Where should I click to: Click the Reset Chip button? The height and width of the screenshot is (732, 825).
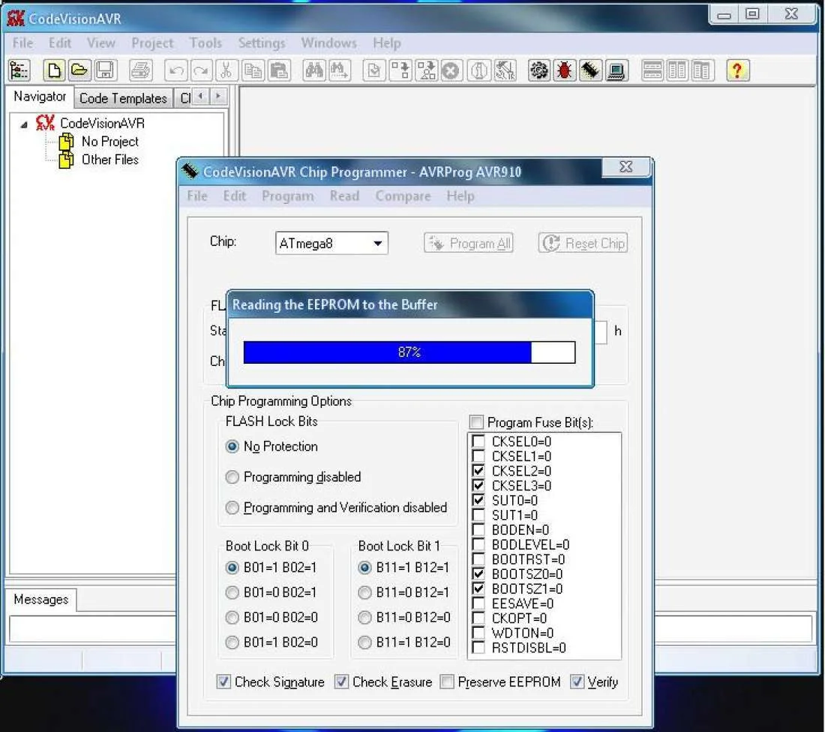click(x=583, y=243)
